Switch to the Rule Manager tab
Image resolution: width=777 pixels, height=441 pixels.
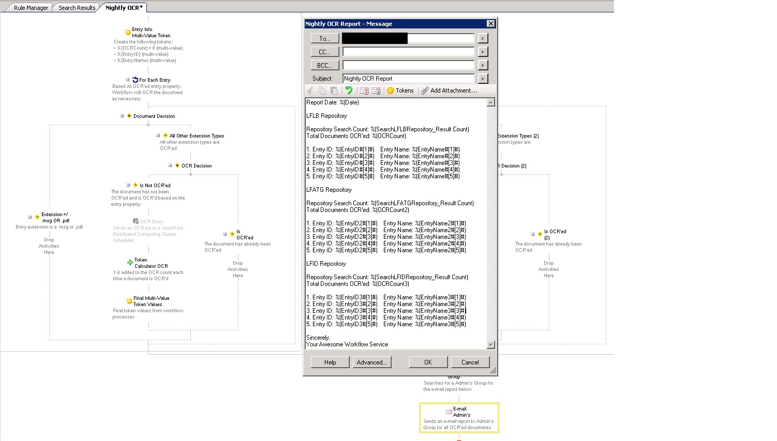pos(31,8)
